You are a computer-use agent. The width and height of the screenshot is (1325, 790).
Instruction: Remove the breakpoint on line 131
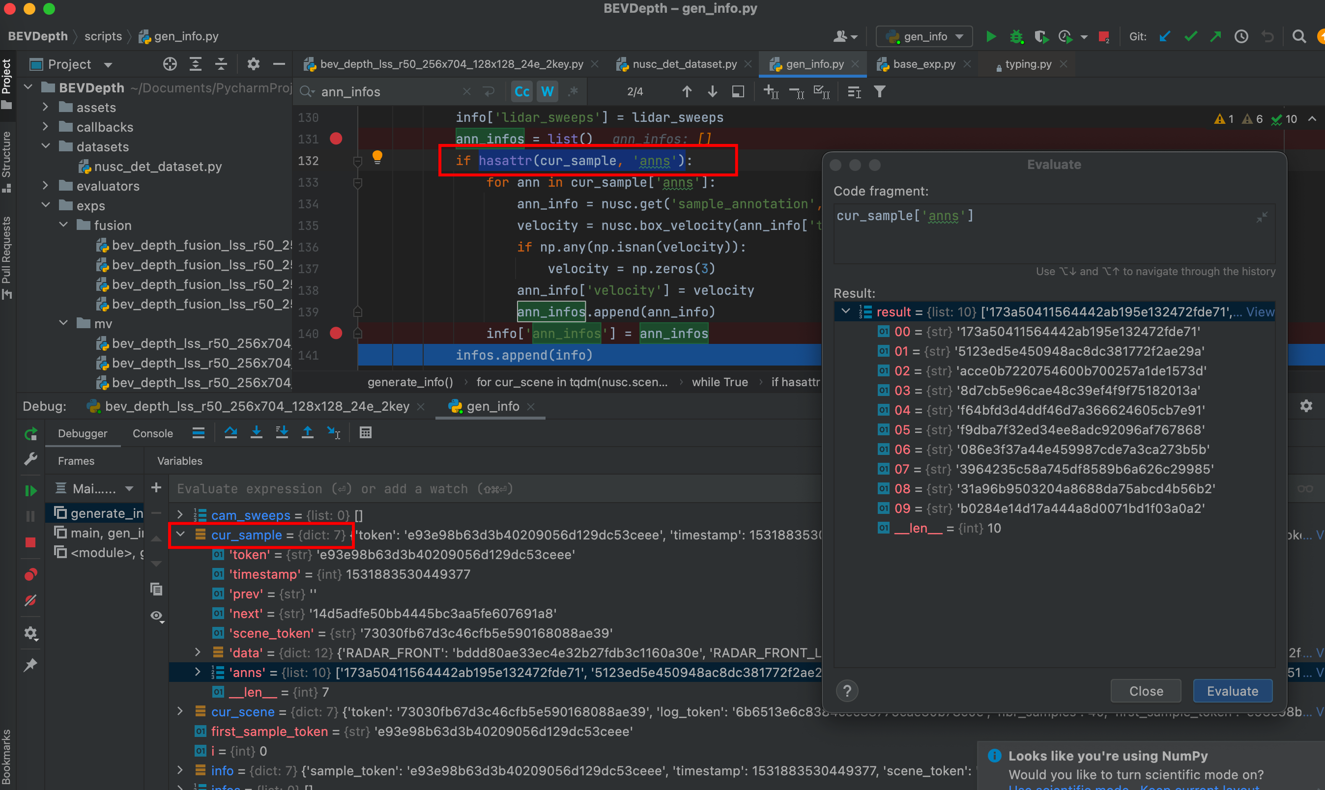(x=336, y=139)
